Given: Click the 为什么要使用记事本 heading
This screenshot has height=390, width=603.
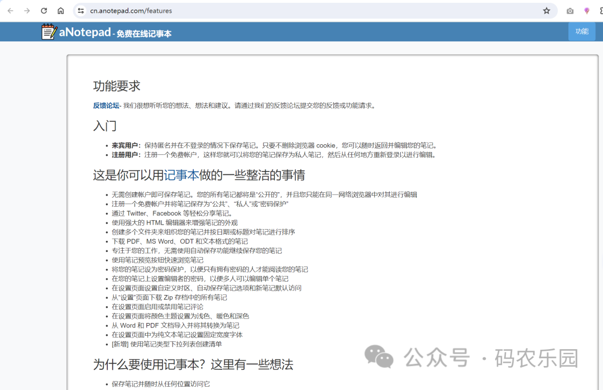Looking at the screenshot, I should (x=193, y=365).
